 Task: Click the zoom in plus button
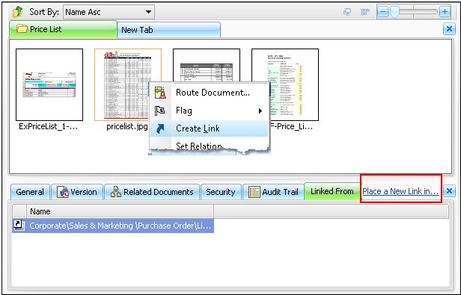pos(445,12)
